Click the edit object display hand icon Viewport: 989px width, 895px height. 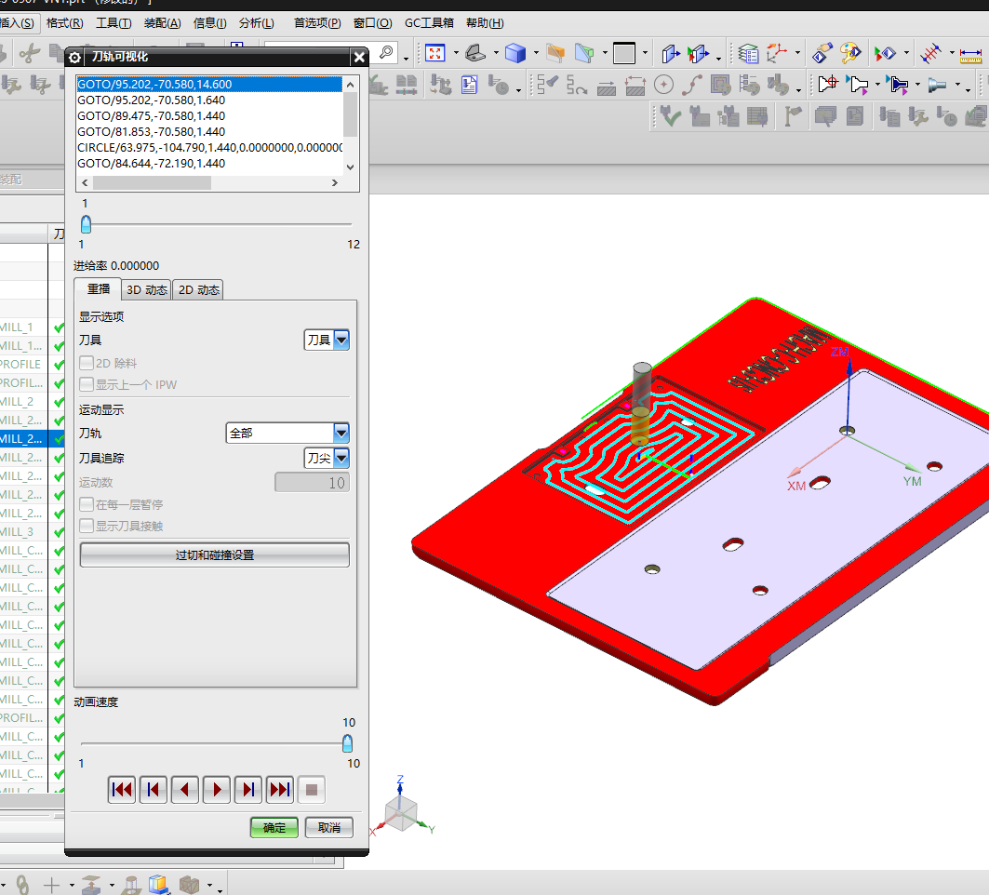tap(822, 53)
